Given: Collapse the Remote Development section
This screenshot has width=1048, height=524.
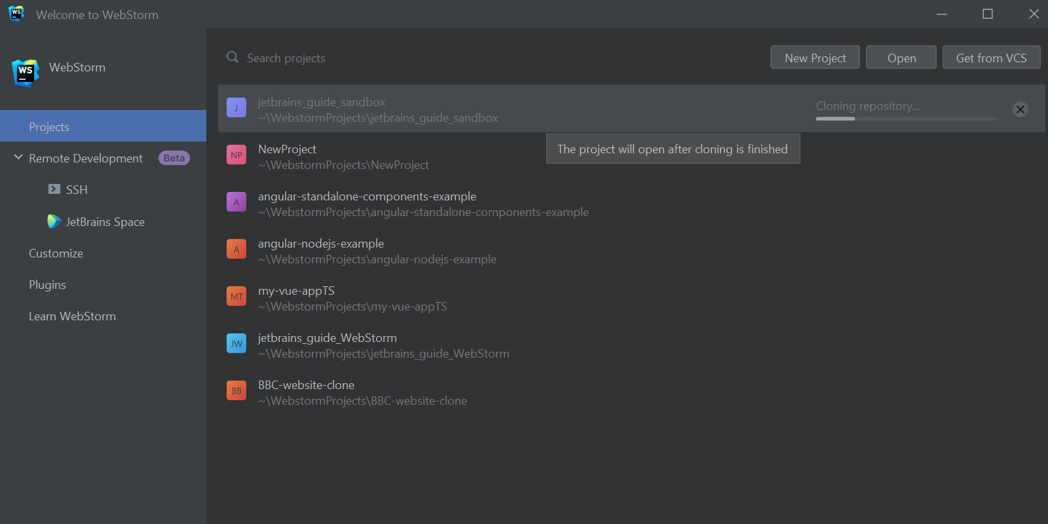Looking at the screenshot, I should pyautogui.click(x=18, y=158).
